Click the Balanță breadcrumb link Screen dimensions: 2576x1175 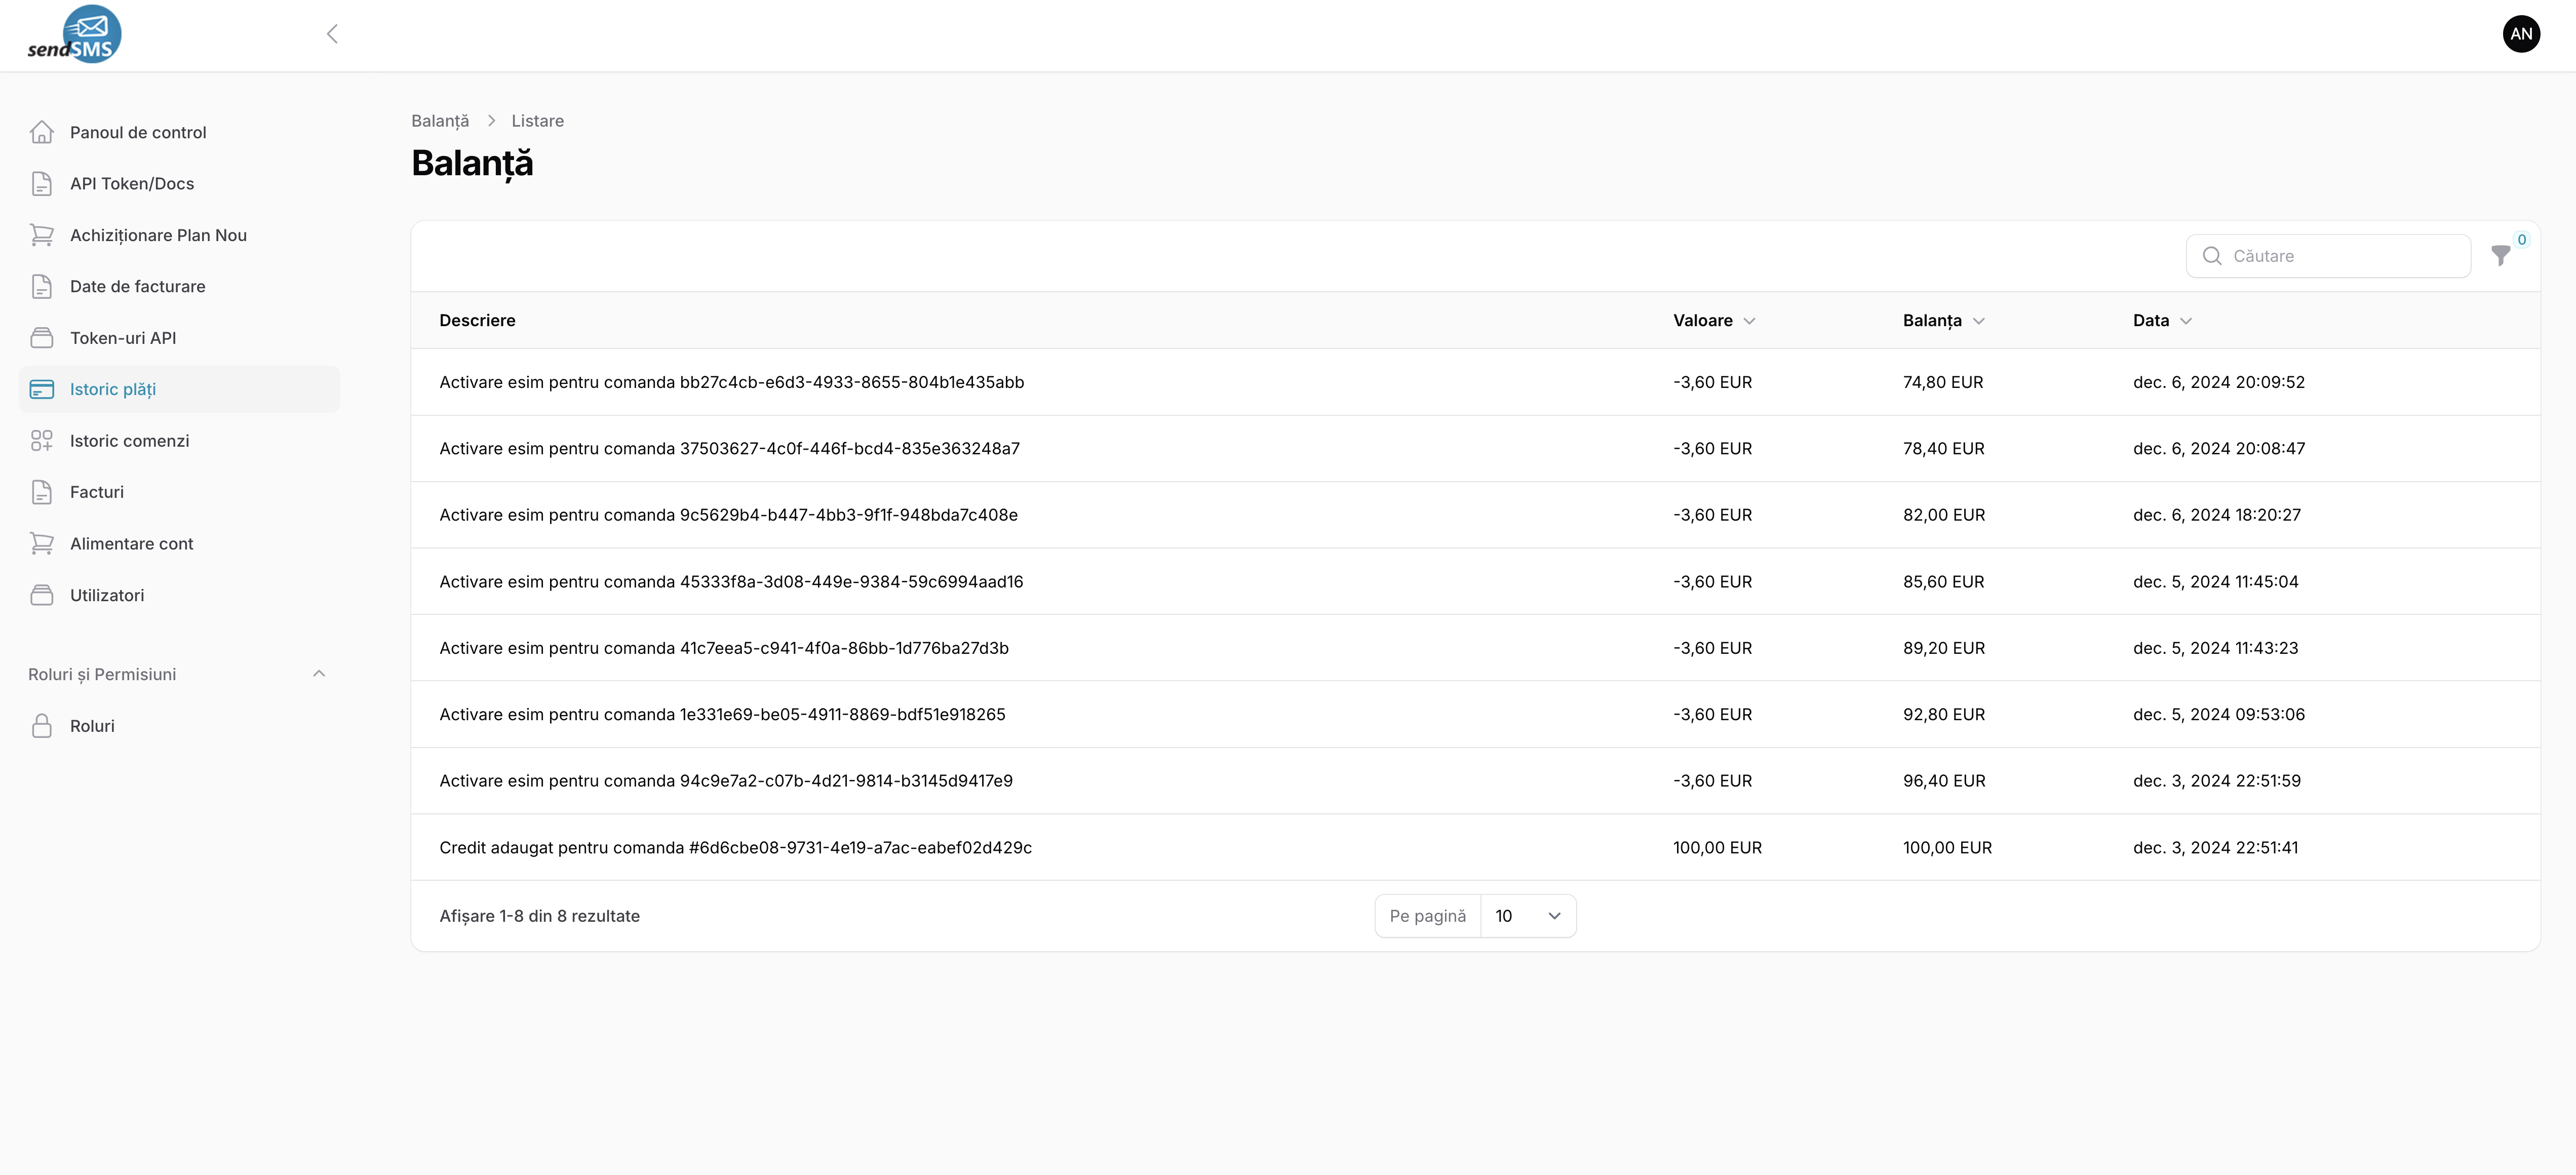(440, 121)
